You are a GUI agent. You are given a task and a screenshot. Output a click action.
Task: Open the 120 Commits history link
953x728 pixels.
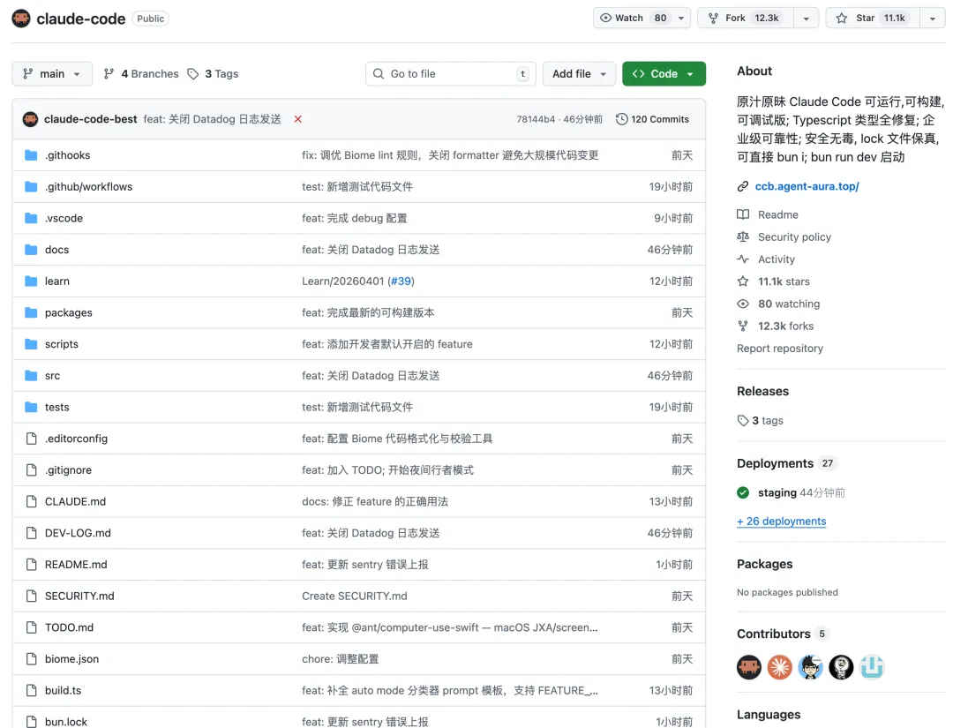652,119
